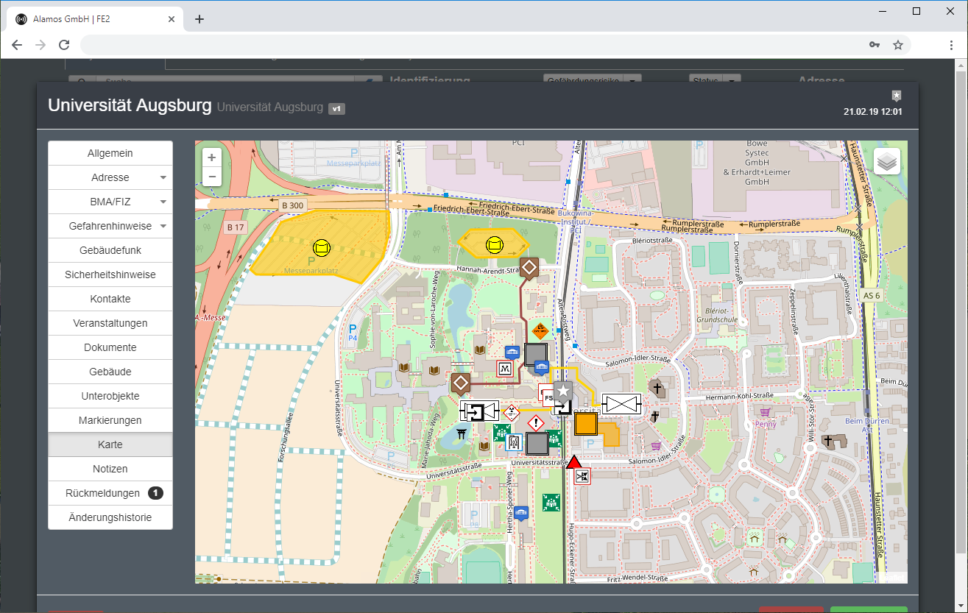Open the Rückmeldungen section

click(110, 493)
